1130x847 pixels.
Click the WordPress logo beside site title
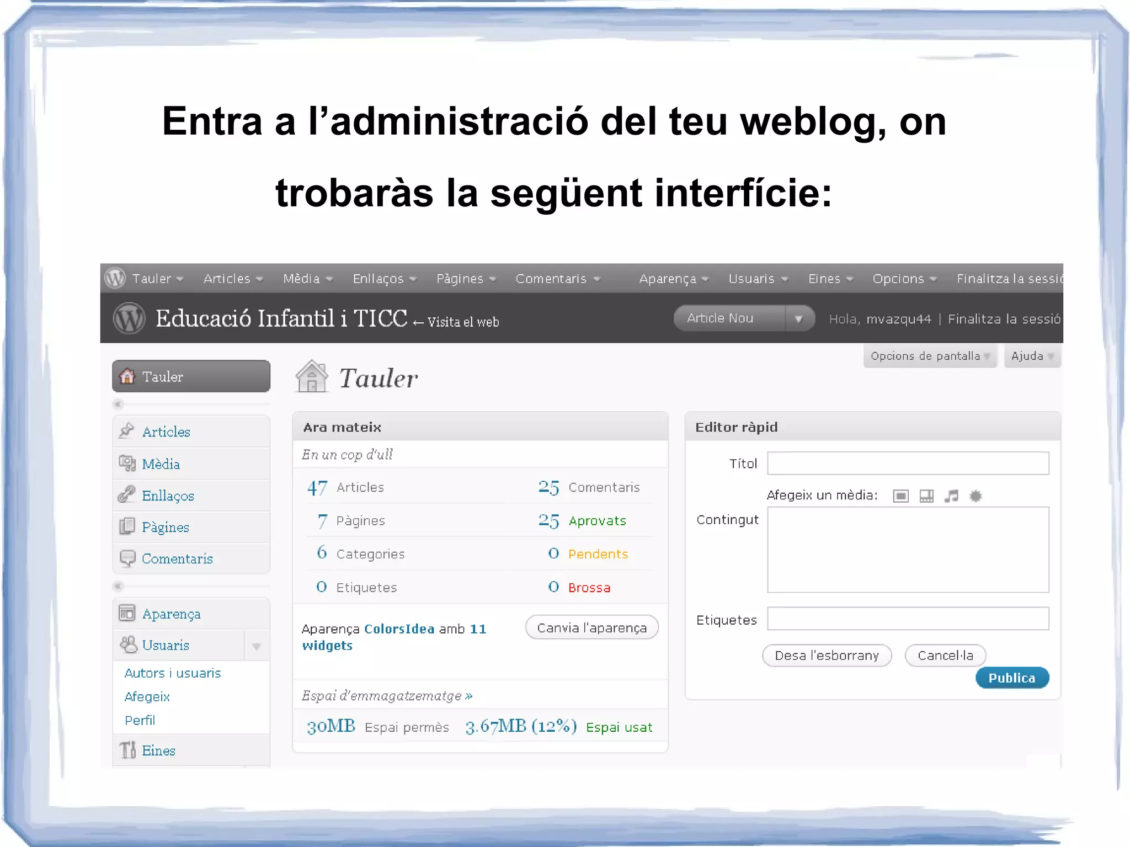[x=129, y=318]
